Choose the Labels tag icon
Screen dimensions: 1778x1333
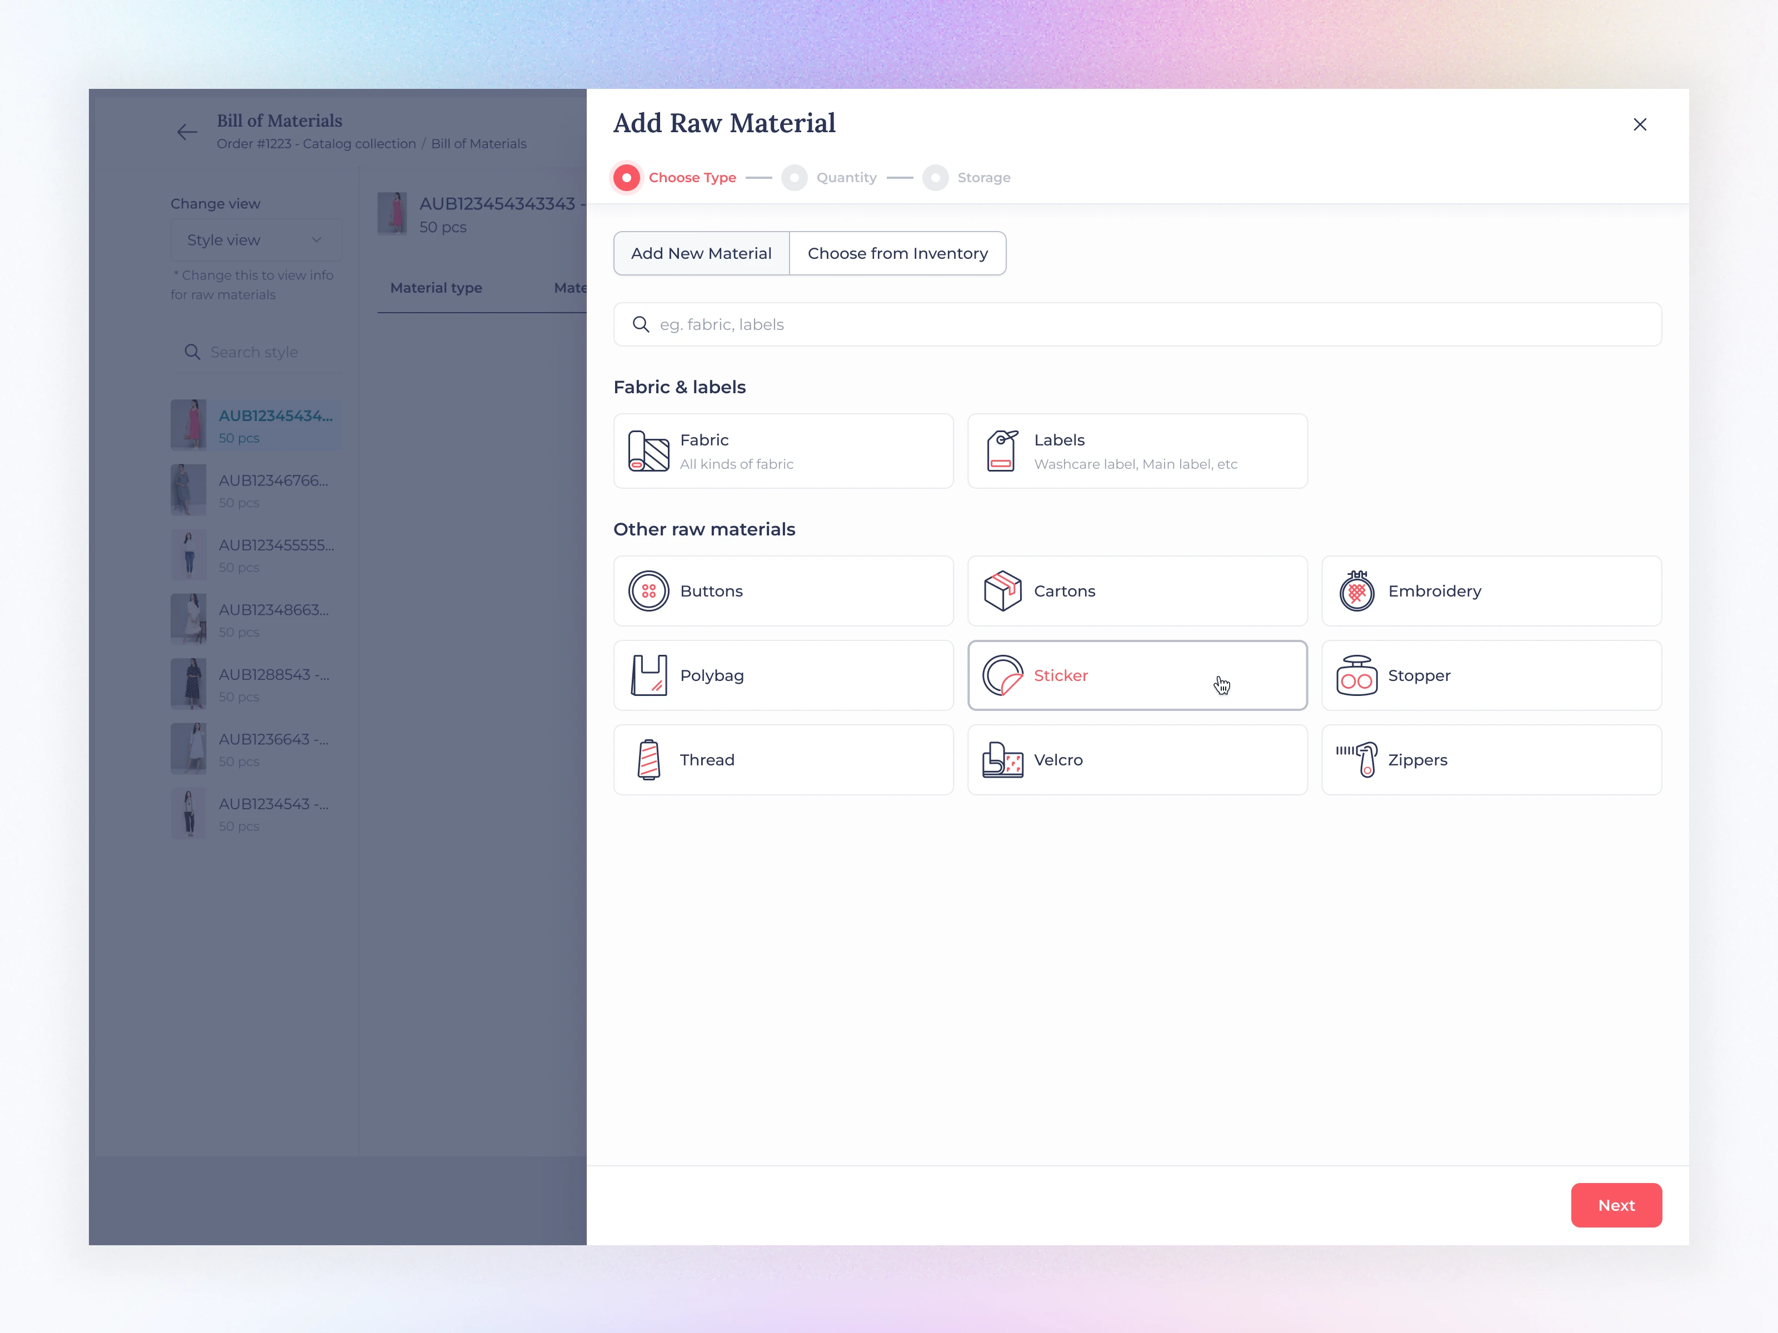(x=1002, y=451)
